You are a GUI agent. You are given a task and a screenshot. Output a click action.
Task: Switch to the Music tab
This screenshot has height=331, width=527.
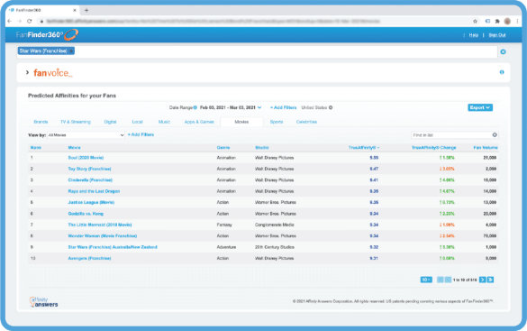click(x=164, y=122)
